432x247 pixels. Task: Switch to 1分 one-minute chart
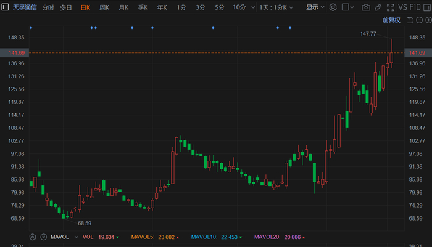click(x=181, y=7)
